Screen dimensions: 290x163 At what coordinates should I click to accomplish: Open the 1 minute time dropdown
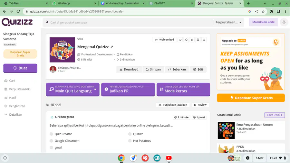coord(181,117)
